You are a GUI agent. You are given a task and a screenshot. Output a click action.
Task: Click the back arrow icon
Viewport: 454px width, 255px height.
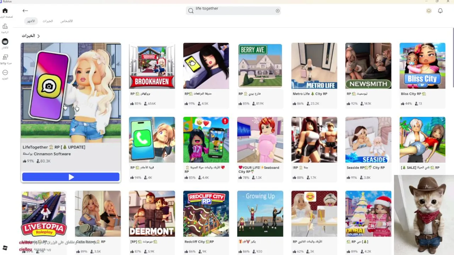[x=25, y=11]
